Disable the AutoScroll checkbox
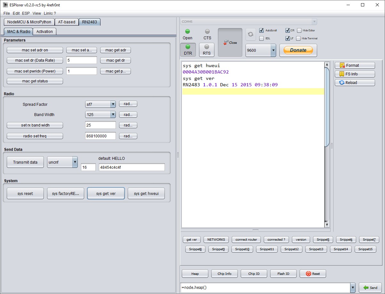385x294 pixels. pyautogui.click(x=261, y=30)
